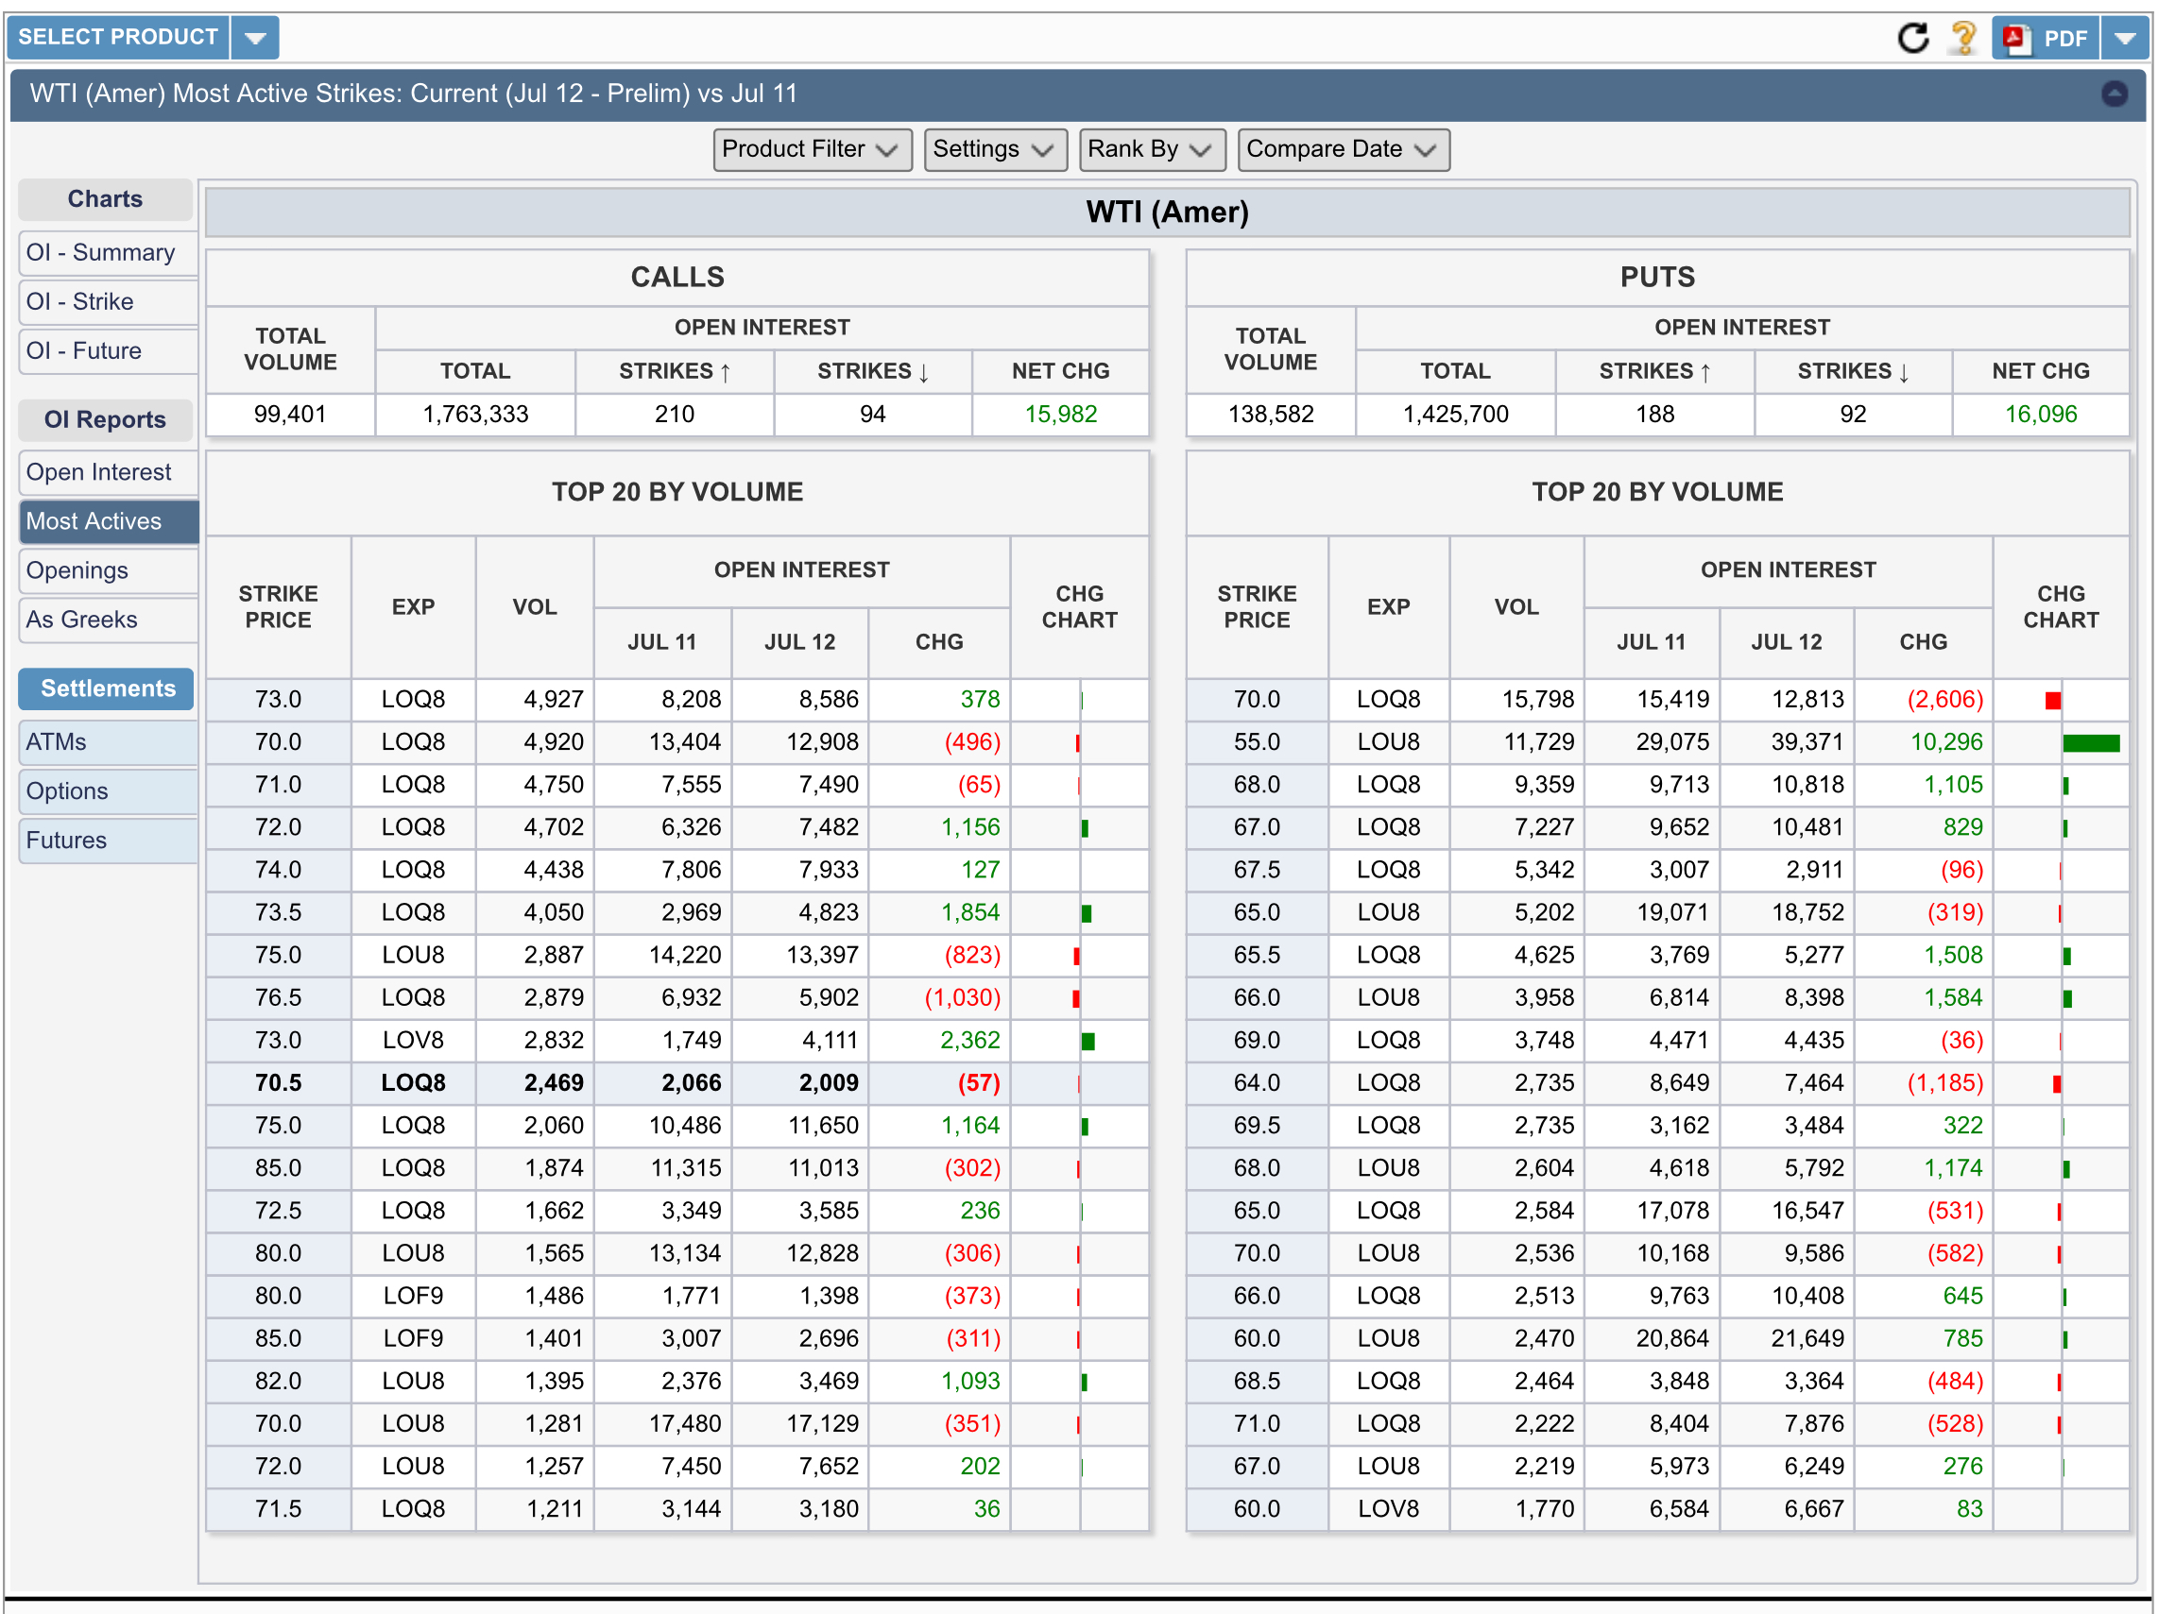Click red change marker for 70.0 LOQ8 put

click(2052, 700)
